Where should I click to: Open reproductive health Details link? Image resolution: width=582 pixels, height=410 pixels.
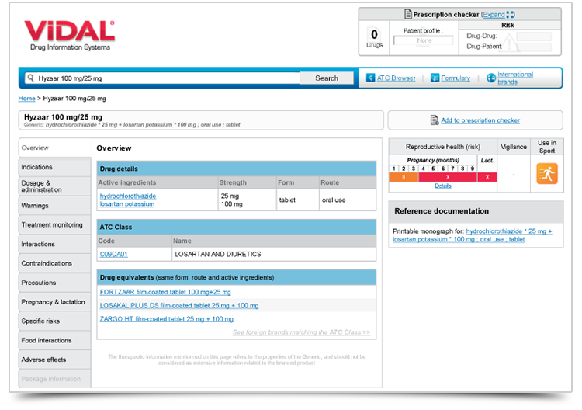tap(443, 186)
